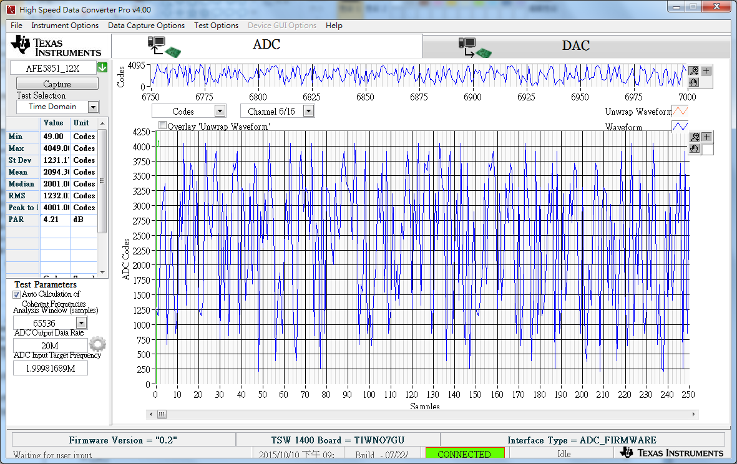Click the ADC capture board icon
Viewport: 737px width, 464px height.
click(164, 47)
